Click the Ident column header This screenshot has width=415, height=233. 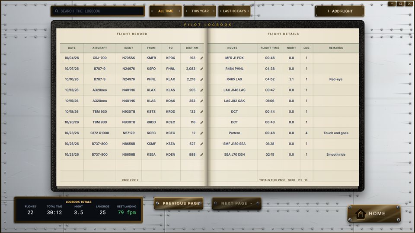[x=129, y=48]
